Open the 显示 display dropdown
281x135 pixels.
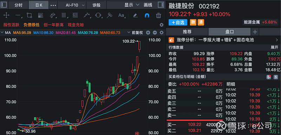[132, 5]
